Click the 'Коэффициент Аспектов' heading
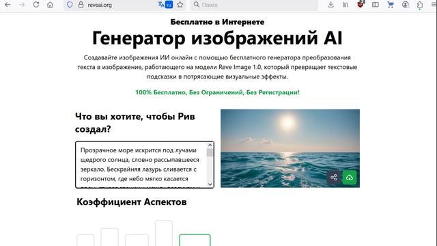 tap(132, 202)
